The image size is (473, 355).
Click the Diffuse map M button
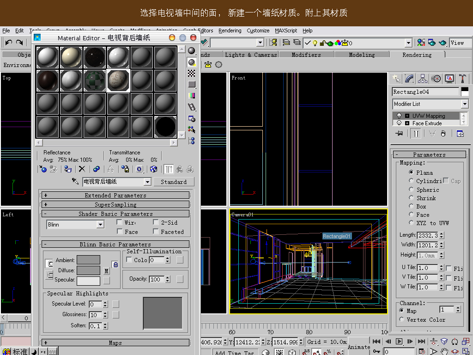coord(107,270)
